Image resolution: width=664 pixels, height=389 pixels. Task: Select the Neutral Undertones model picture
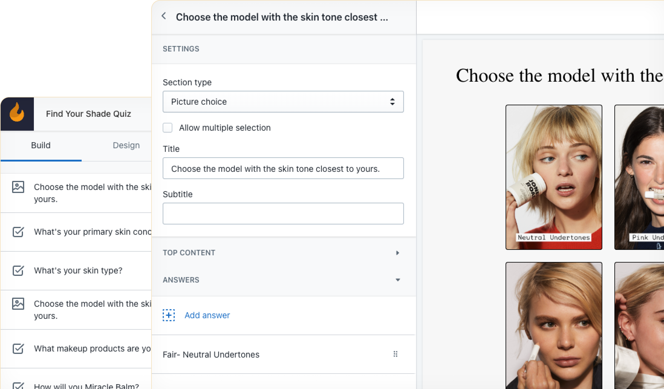point(554,177)
